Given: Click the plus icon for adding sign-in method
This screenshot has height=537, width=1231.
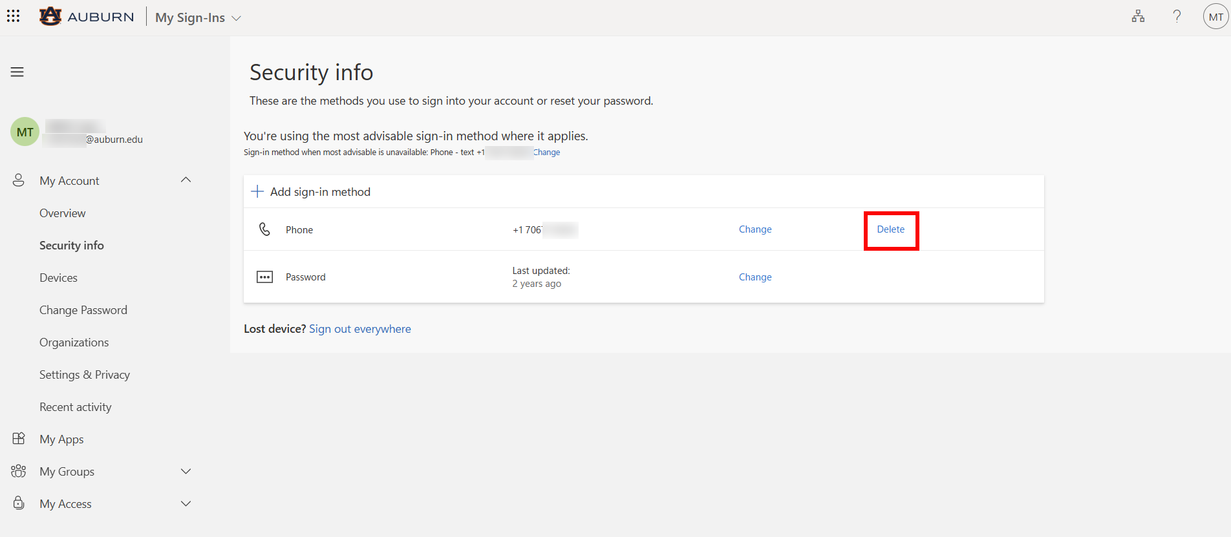Looking at the screenshot, I should click(257, 191).
